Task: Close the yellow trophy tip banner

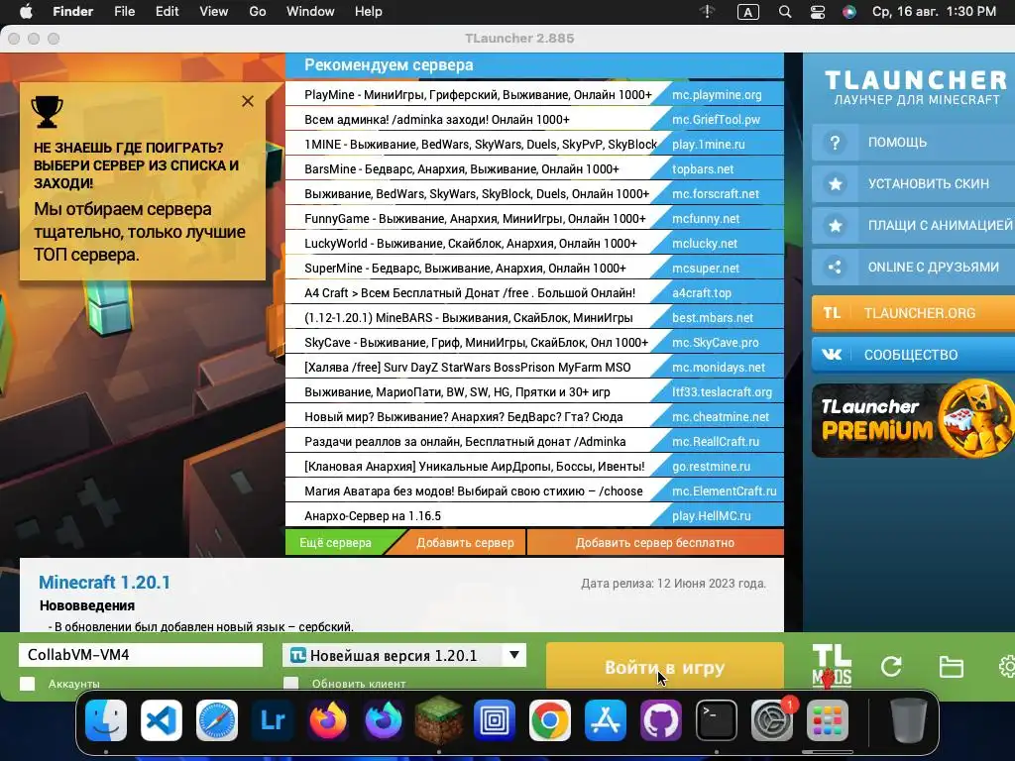Action: pyautogui.click(x=247, y=101)
